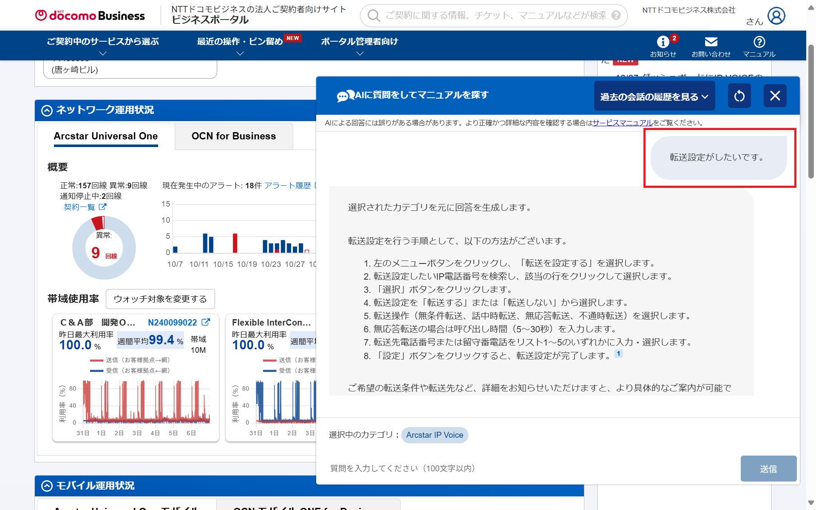
Task: Open the サービスマニュアル link
Action: [622, 123]
